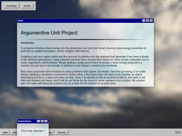The image size is (182, 136).
Task: Open the HomePage button
Action: [11, 6]
